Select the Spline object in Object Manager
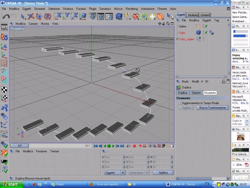The image size is (250, 188). [x=182, y=26]
